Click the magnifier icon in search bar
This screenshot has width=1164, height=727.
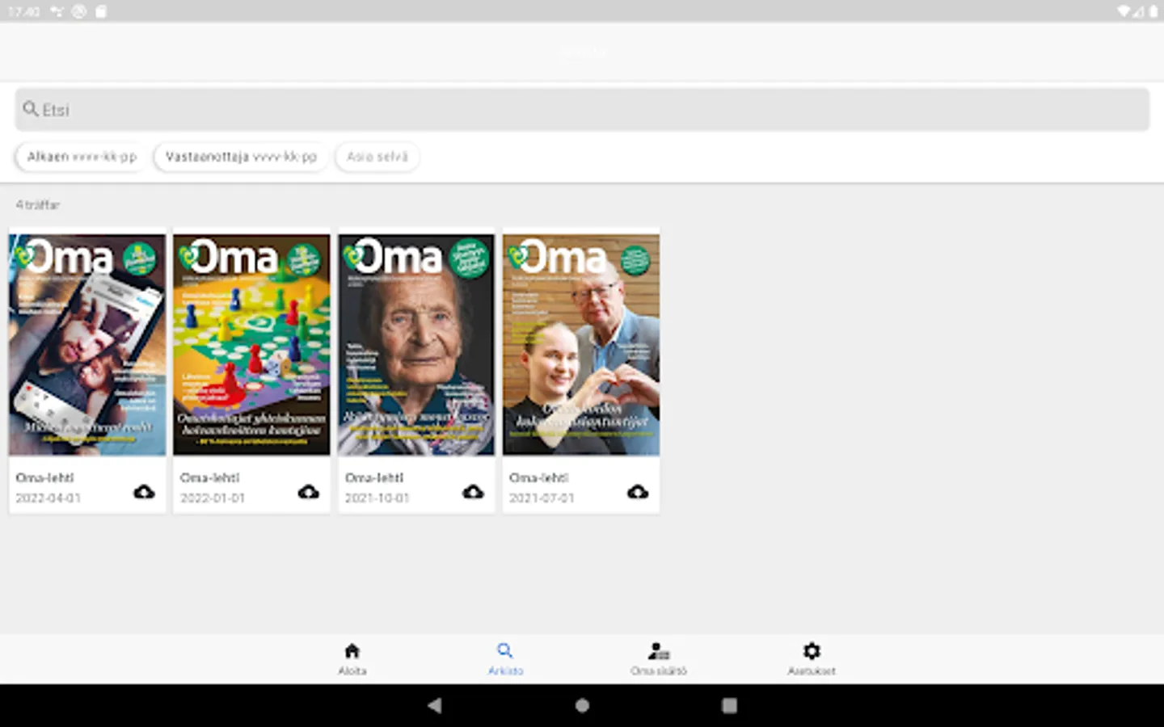tap(31, 109)
